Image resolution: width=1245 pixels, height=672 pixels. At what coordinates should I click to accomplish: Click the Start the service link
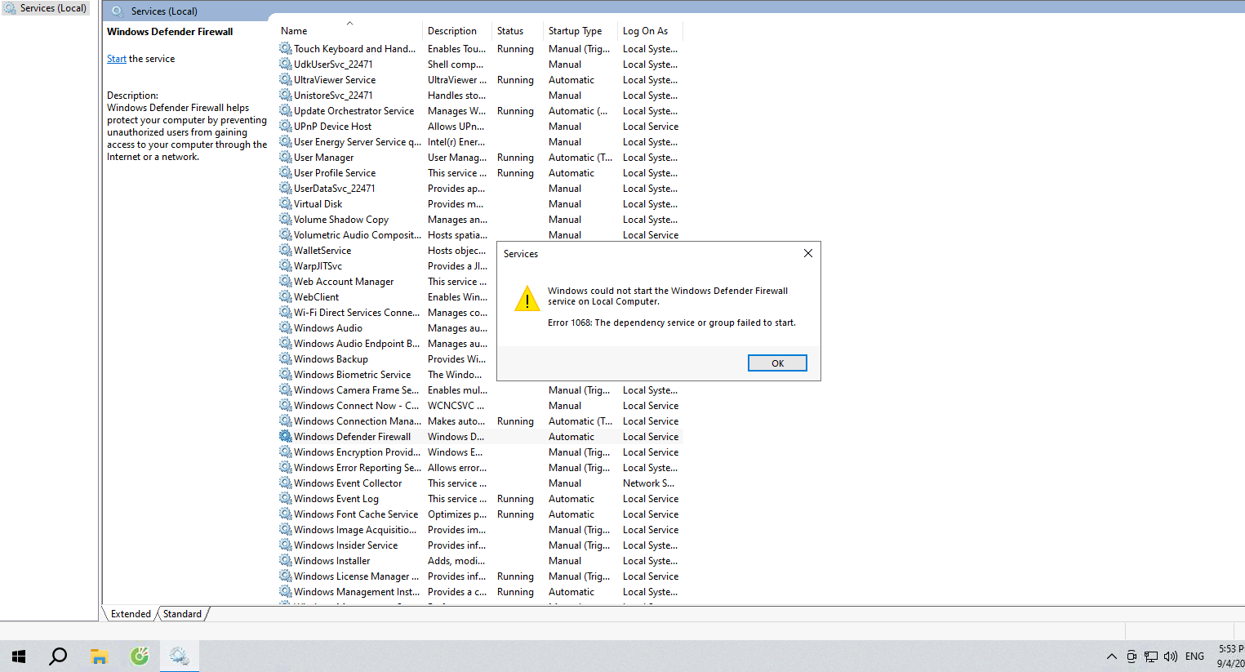pyautogui.click(x=117, y=59)
